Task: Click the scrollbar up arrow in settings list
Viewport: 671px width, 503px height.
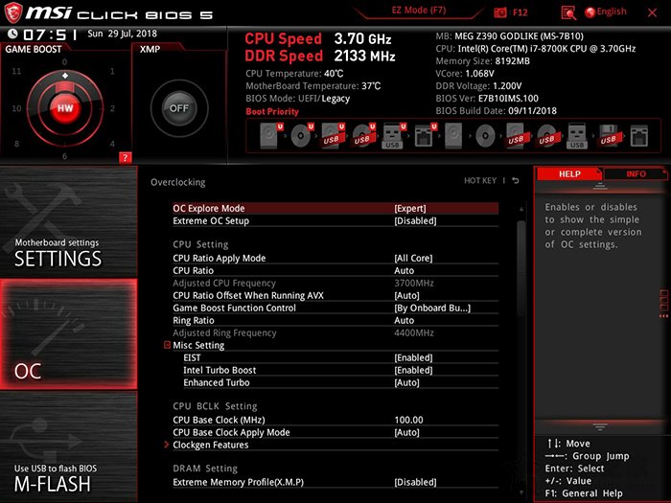Action: (x=521, y=209)
